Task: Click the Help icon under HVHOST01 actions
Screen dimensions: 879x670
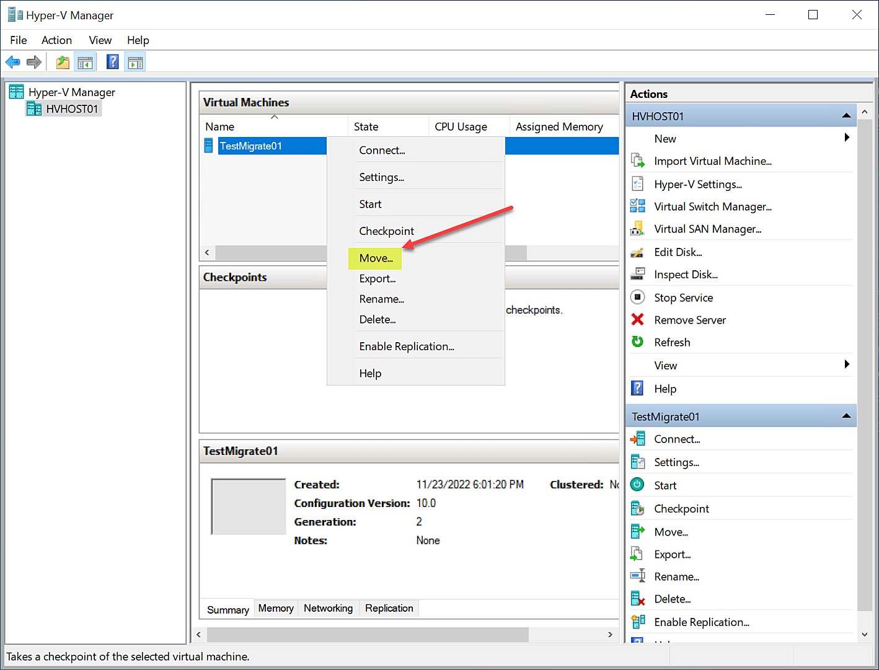Action: [x=637, y=389]
